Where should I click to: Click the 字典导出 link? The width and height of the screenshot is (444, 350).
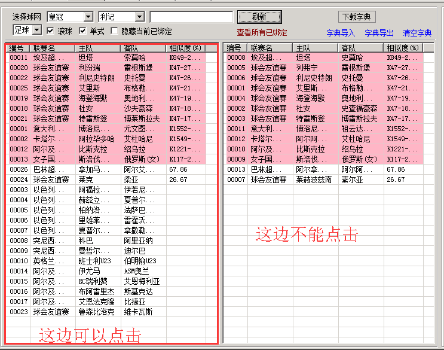pyautogui.click(x=379, y=33)
